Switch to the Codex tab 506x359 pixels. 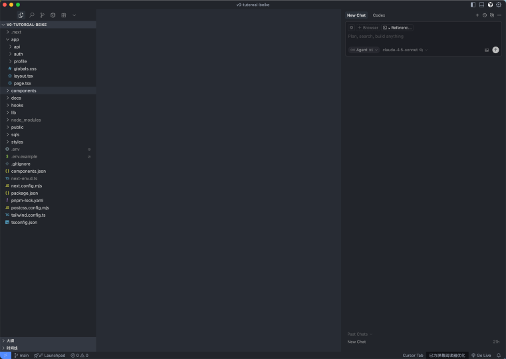point(378,15)
